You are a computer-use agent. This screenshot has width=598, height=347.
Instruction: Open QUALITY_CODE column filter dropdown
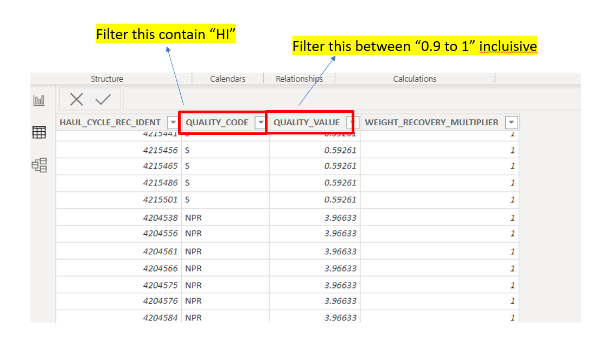(260, 123)
